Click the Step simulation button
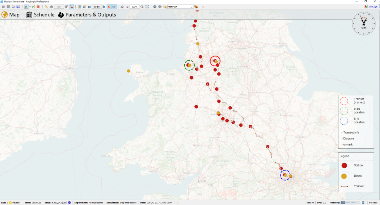 point(33,7)
